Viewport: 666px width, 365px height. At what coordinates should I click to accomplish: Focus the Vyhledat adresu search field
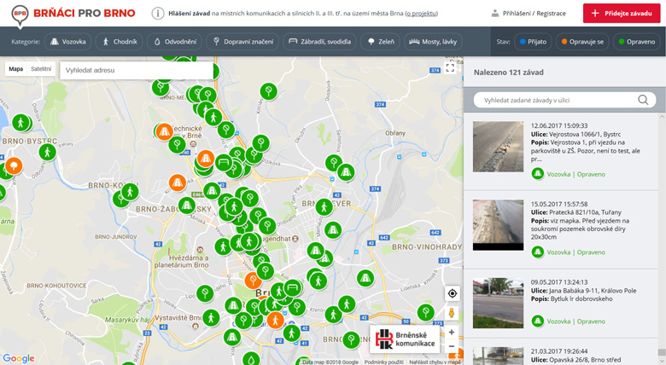point(136,70)
